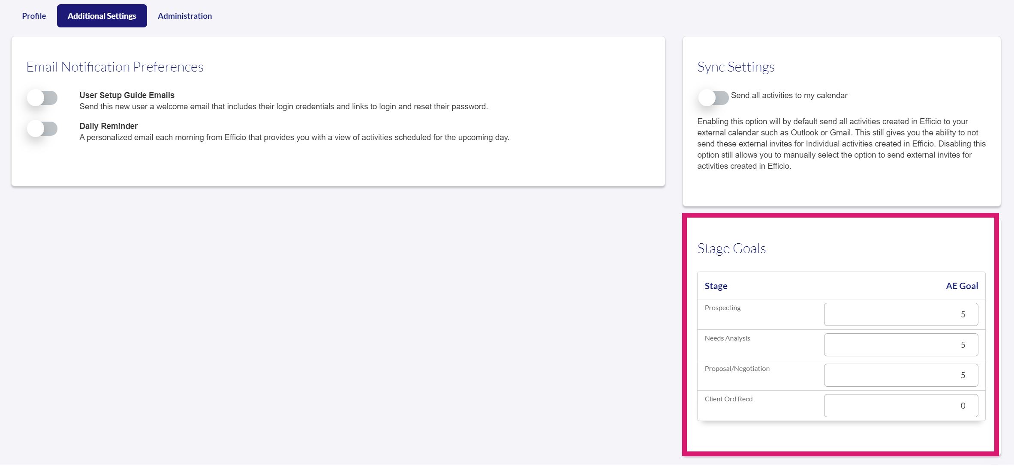Viewport: 1014px width, 475px height.
Task: Edit the Prospecting AE goal field
Action: (901, 314)
